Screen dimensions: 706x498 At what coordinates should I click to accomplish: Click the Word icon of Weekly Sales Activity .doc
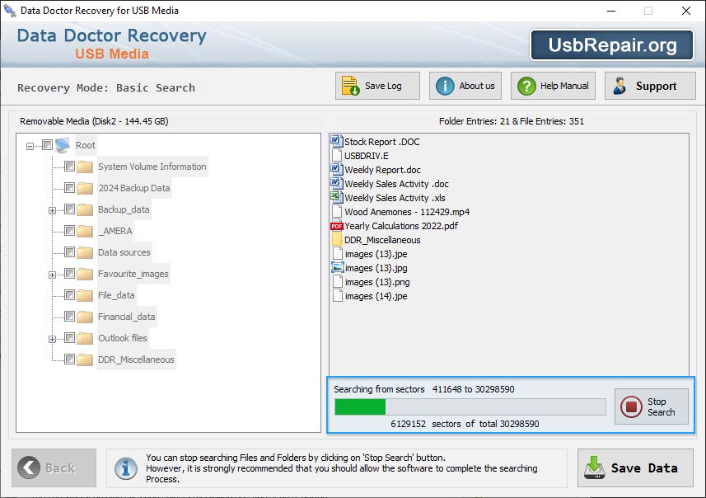tap(336, 183)
